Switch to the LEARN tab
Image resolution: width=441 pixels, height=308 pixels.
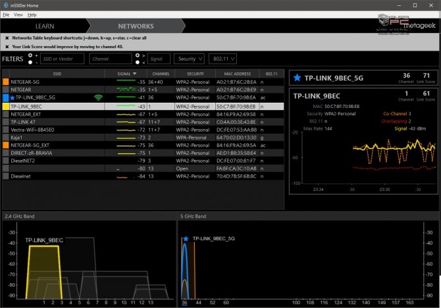[x=45, y=26]
